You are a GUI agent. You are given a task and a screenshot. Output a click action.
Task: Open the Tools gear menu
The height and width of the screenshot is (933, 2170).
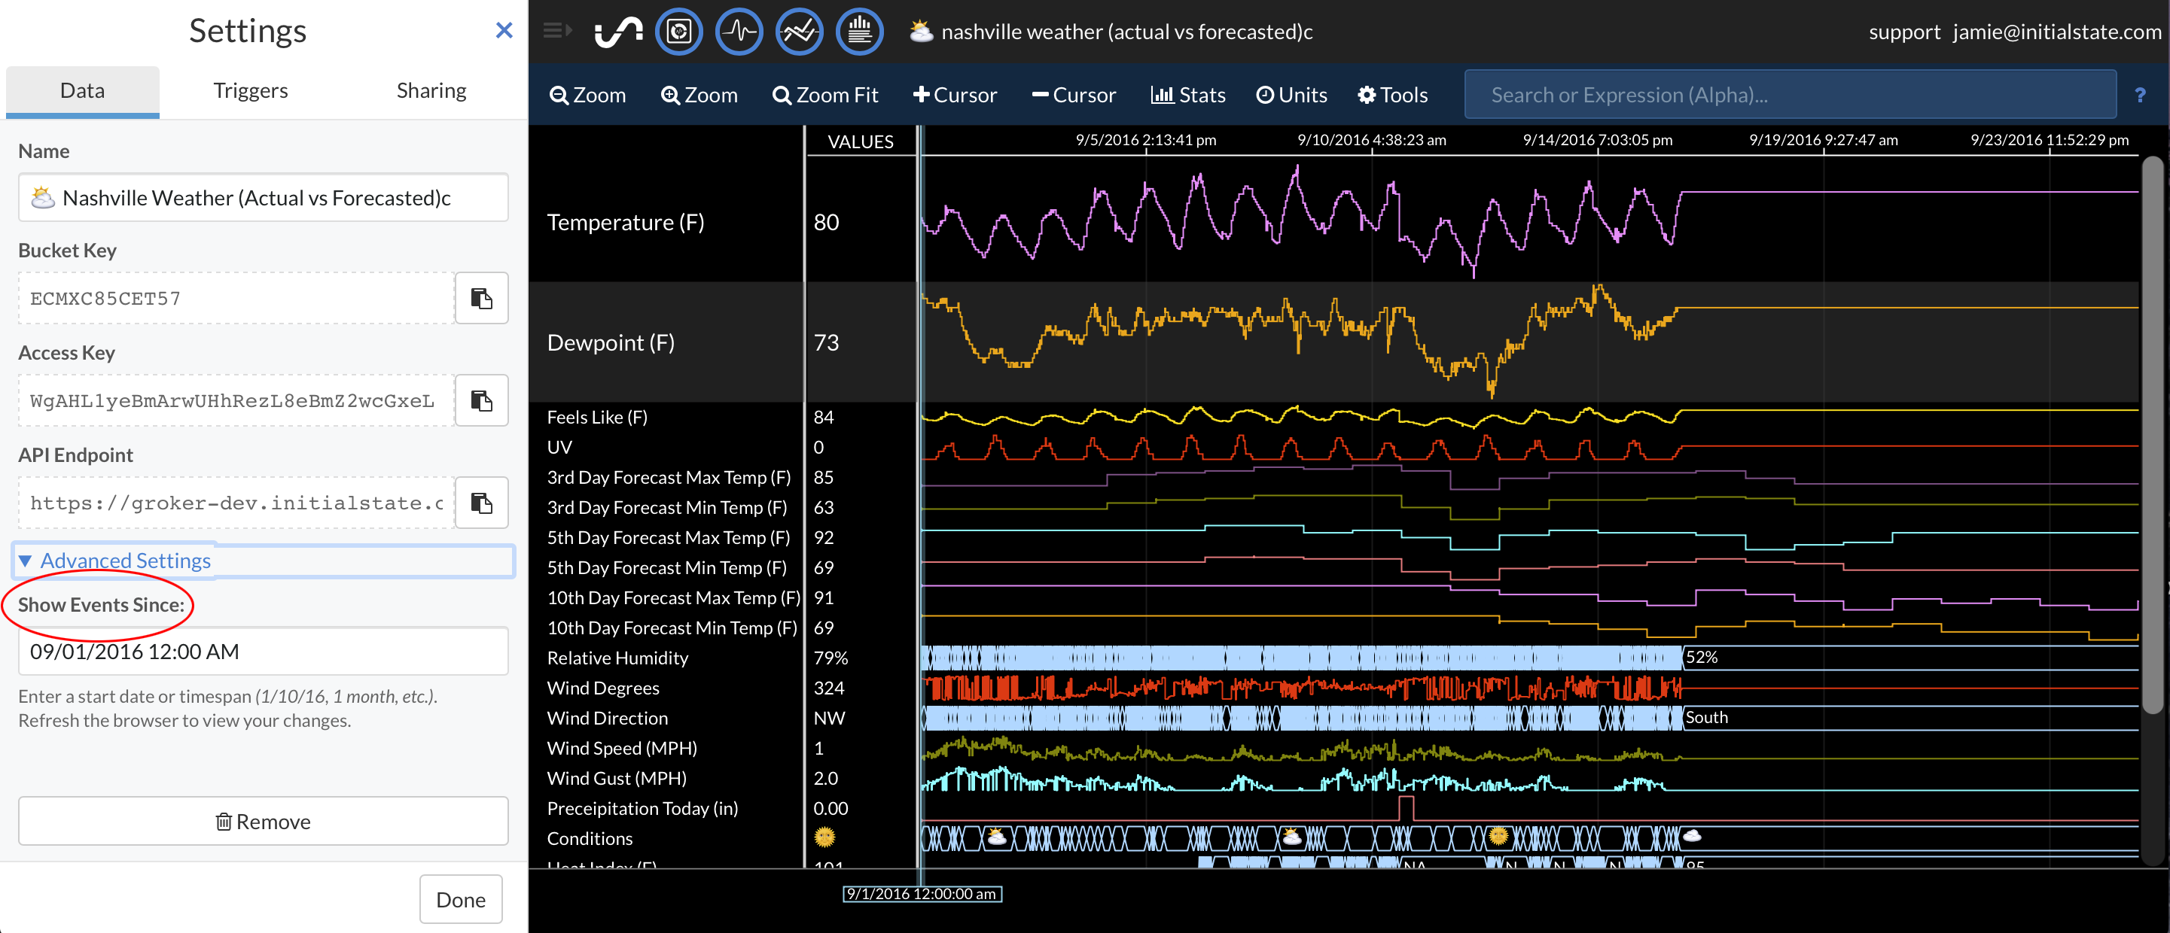point(1392,95)
